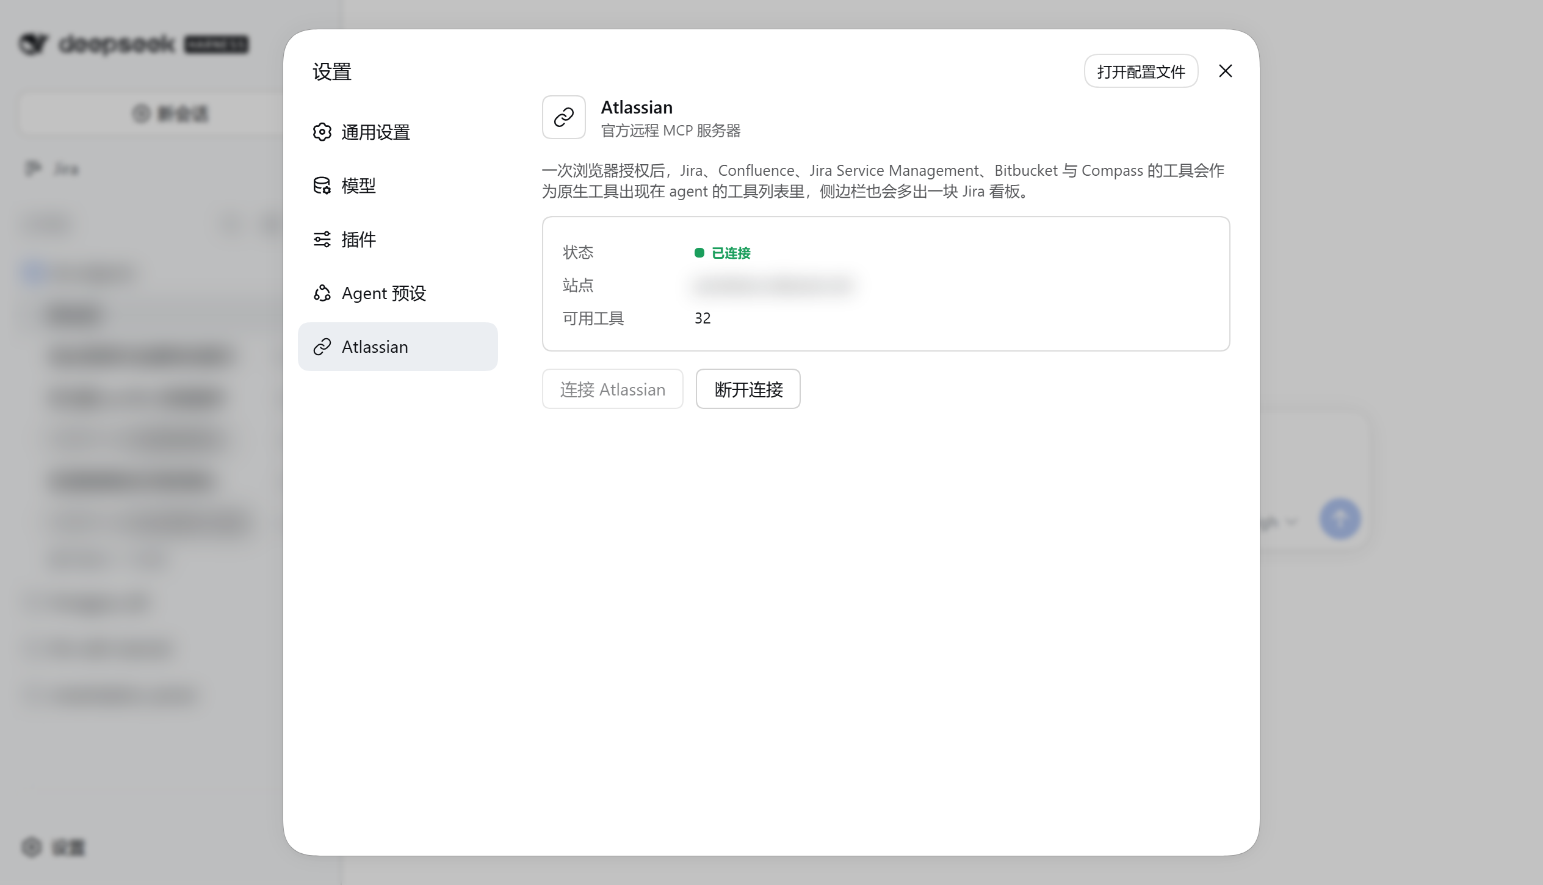The image size is (1543, 885).
Task: Click the link icon in Atlassian sidebar item
Action: (322, 347)
